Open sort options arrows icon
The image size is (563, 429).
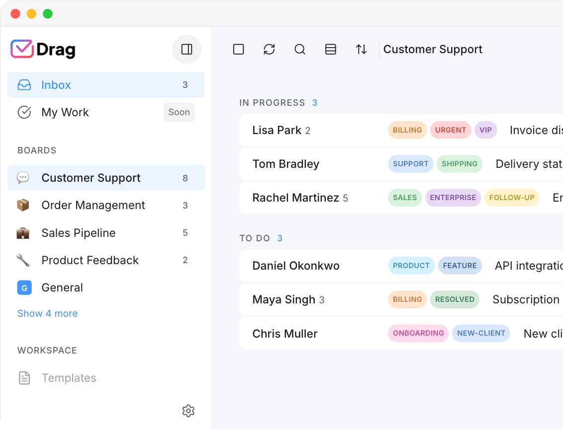click(361, 49)
